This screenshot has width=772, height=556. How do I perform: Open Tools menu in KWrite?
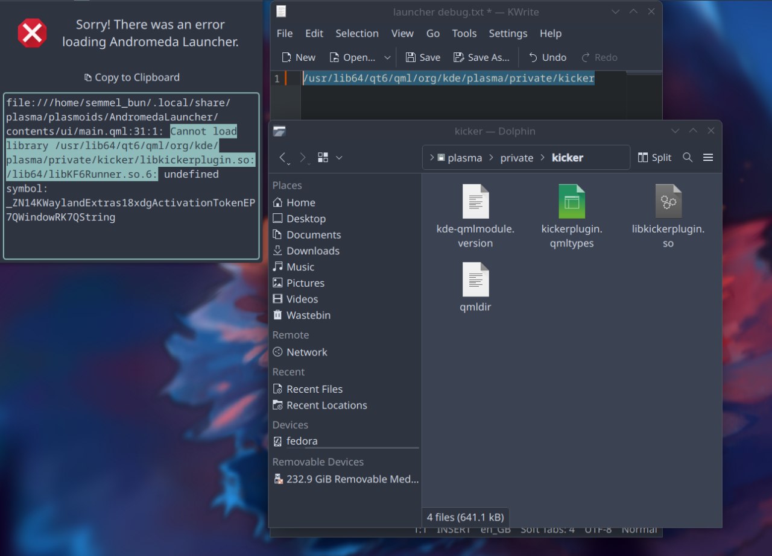[x=464, y=34]
